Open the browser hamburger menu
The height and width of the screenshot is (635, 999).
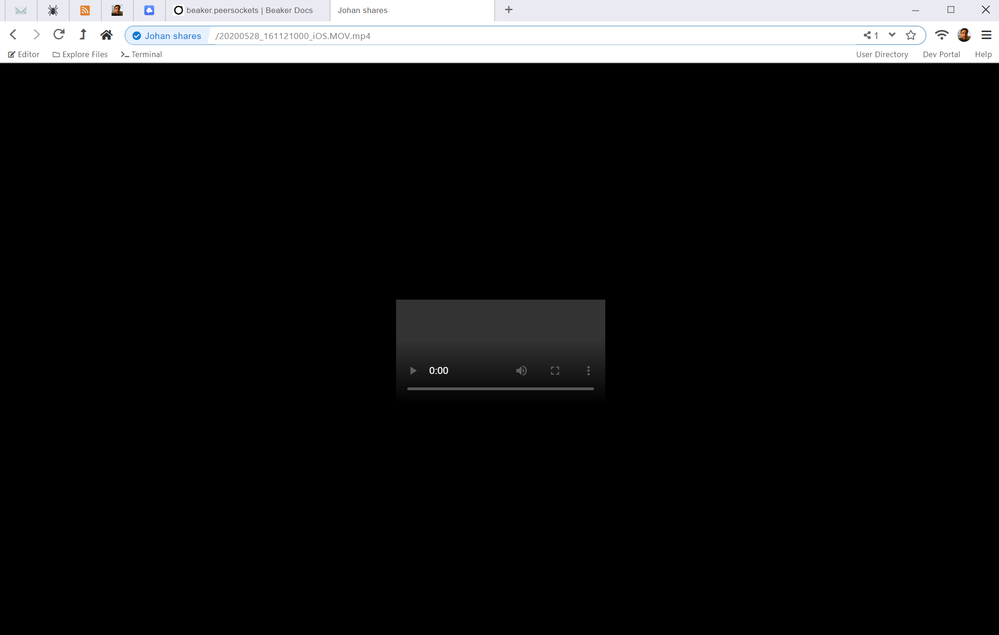click(986, 35)
